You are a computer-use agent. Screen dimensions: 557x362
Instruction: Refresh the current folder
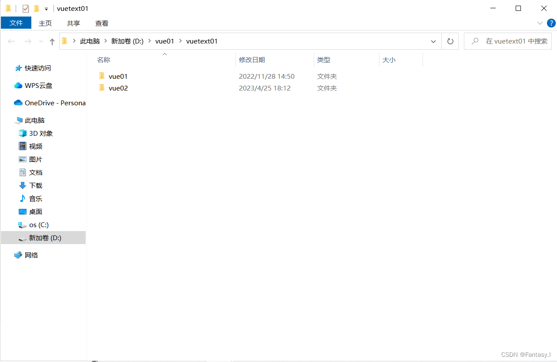coord(450,41)
